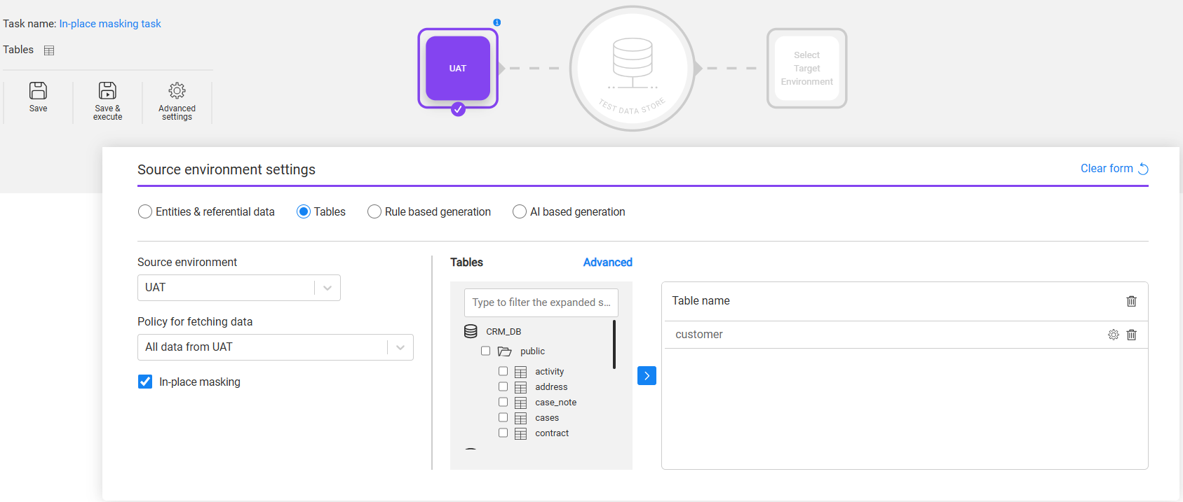Image resolution: width=1183 pixels, height=502 pixels.
Task: Check the public schema checkbox
Action: 485,351
